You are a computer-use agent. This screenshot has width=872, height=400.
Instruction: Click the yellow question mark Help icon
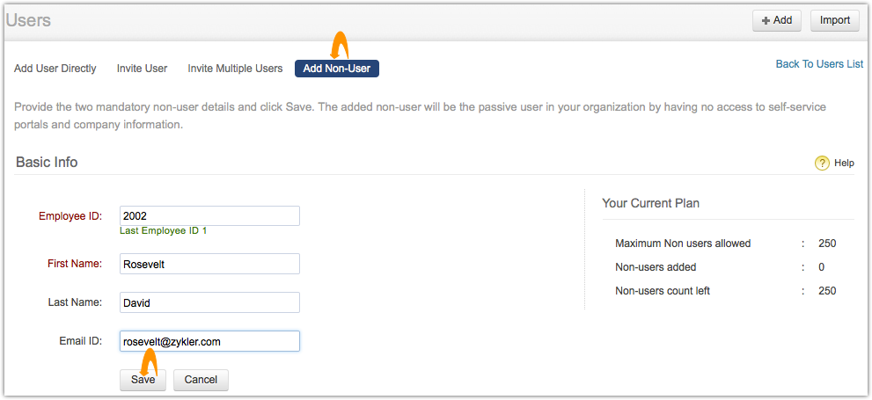[x=823, y=163]
